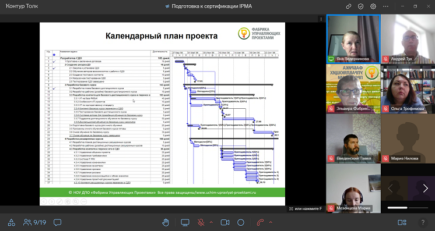
Task: Click 'Фабрика управляющих проектами' logo on slide
Action: tap(259, 34)
